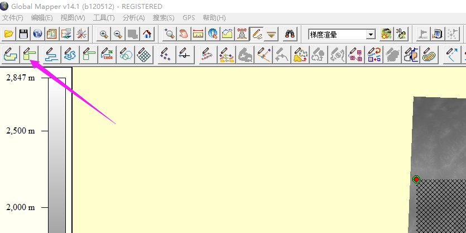Open the 分析(A) menu
The image size is (466, 233).
click(134, 18)
